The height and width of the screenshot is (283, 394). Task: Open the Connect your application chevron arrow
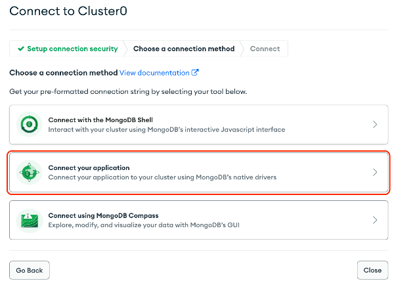375,172
